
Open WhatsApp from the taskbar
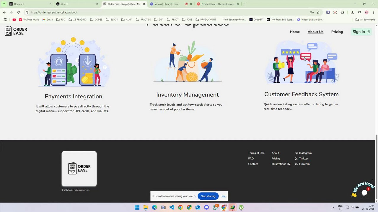click(x=215, y=207)
